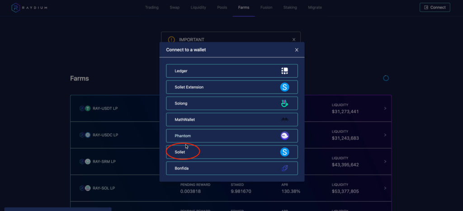The image size is (463, 211).
Task: Click liquidity value $31,243,683
Action: click(x=345, y=138)
